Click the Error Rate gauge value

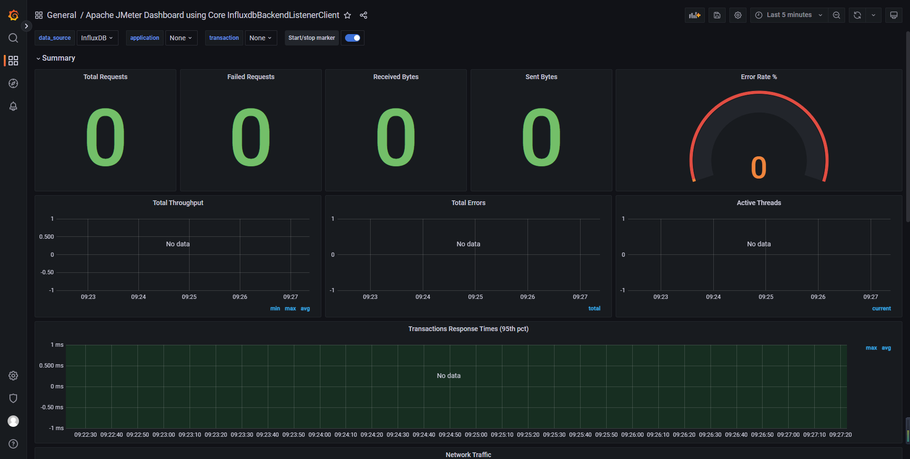(759, 168)
